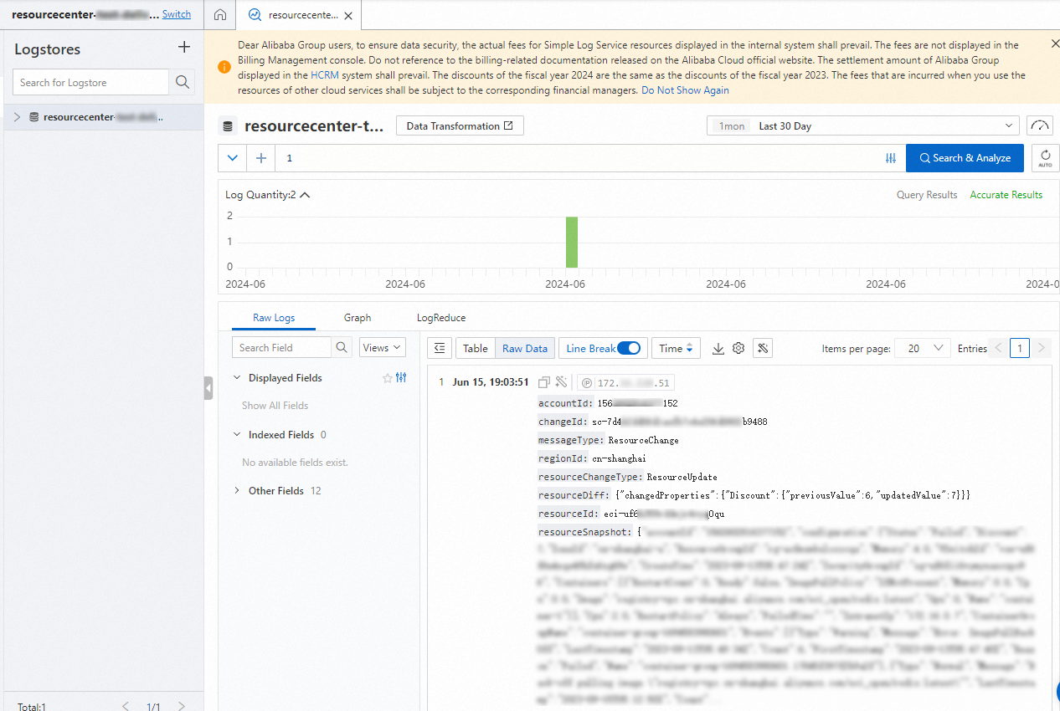Image resolution: width=1060 pixels, height=711 pixels.
Task: Collapse the Indexed Fields section
Action: coord(237,435)
